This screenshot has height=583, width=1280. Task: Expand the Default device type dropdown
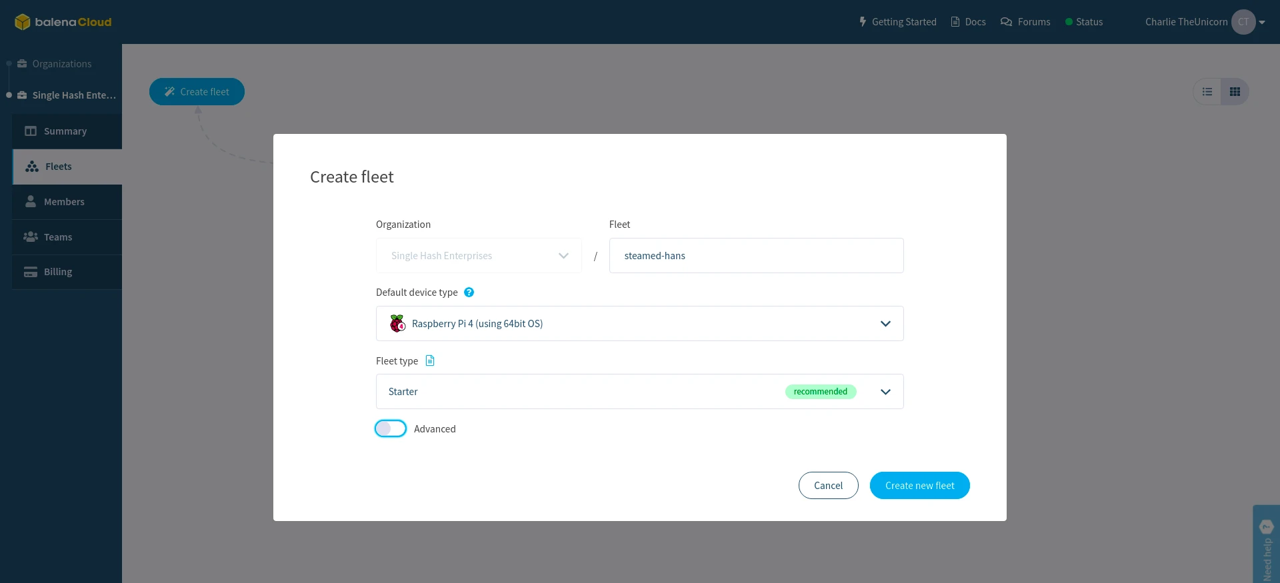pos(885,324)
